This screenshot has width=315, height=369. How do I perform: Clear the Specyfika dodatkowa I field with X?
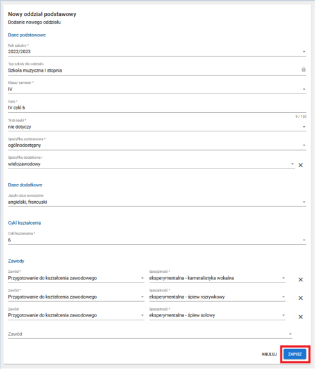tap(301, 165)
